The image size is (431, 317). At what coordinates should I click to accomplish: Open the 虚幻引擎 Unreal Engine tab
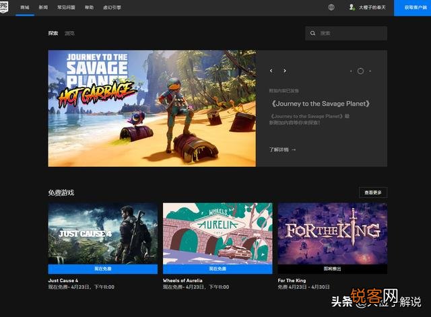tap(112, 7)
